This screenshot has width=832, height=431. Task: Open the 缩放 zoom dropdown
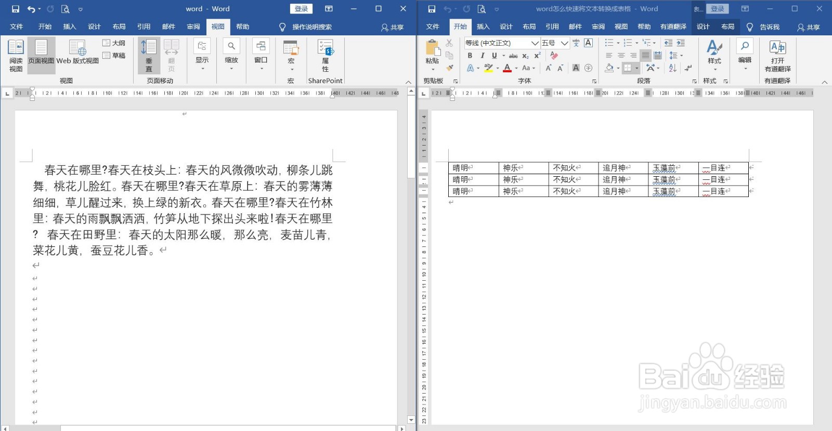[x=231, y=55]
